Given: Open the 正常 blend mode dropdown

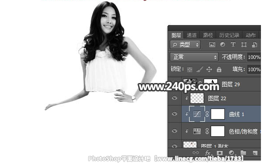Looking at the screenshot, I should click(x=194, y=57).
